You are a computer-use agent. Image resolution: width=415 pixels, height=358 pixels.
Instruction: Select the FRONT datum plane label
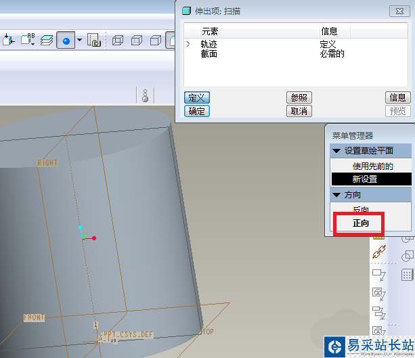pos(34,317)
